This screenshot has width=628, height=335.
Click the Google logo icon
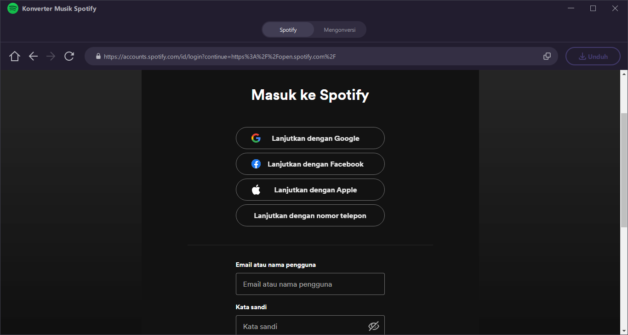(256, 138)
